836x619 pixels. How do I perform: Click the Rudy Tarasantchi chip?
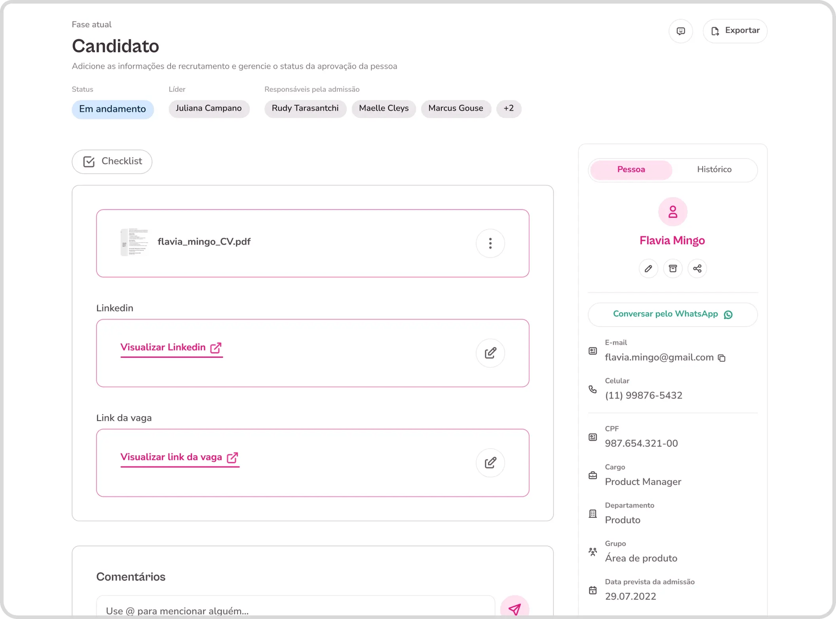[x=305, y=109]
